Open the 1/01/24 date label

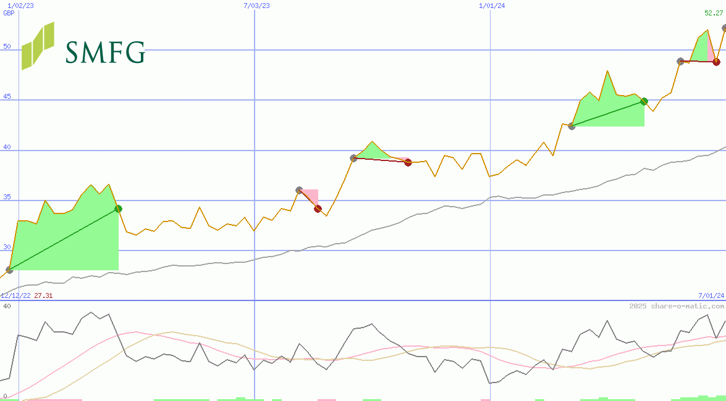click(x=491, y=5)
